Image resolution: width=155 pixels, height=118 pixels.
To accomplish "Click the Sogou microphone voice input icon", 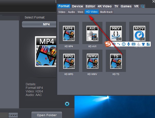I will [128, 44].
